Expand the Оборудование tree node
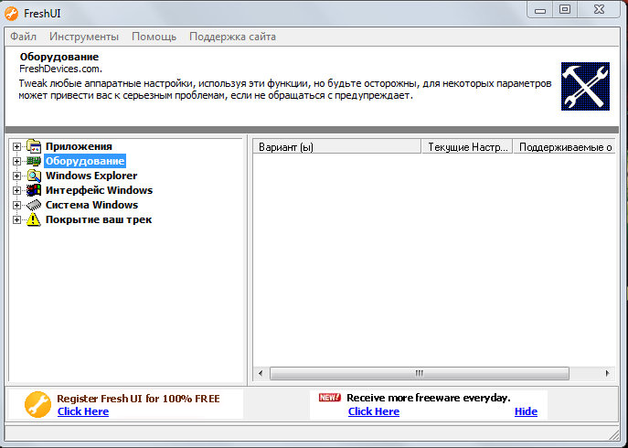The height and width of the screenshot is (448, 628). pos(16,162)
